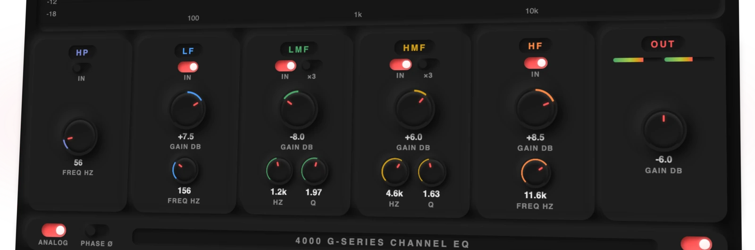
Task: Click the HMF Q knob at 1.63
Action: (431, 172)
